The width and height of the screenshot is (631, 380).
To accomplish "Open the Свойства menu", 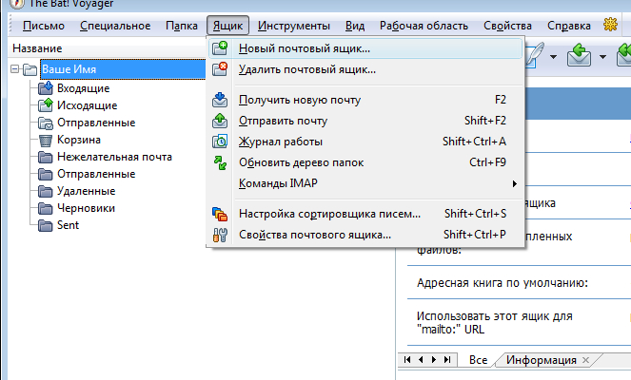I will (507, 26).
